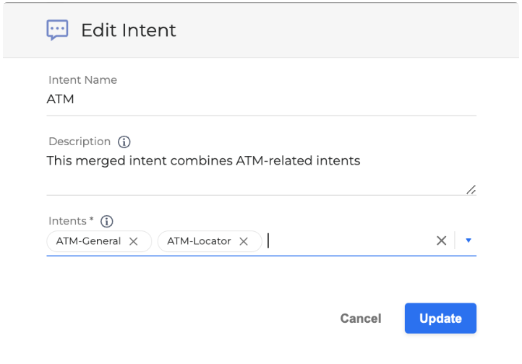Click the description box resize handle
522x364 pixels.
pos(471,189)
